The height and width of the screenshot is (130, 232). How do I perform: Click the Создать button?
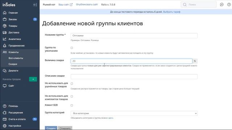(x=51, y=128)
